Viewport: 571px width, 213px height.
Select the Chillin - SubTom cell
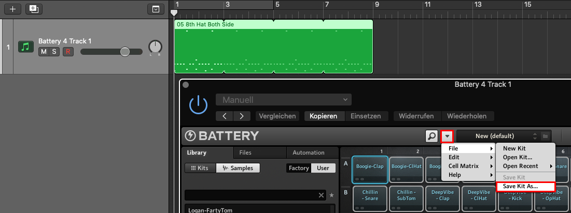coord(407,199)
